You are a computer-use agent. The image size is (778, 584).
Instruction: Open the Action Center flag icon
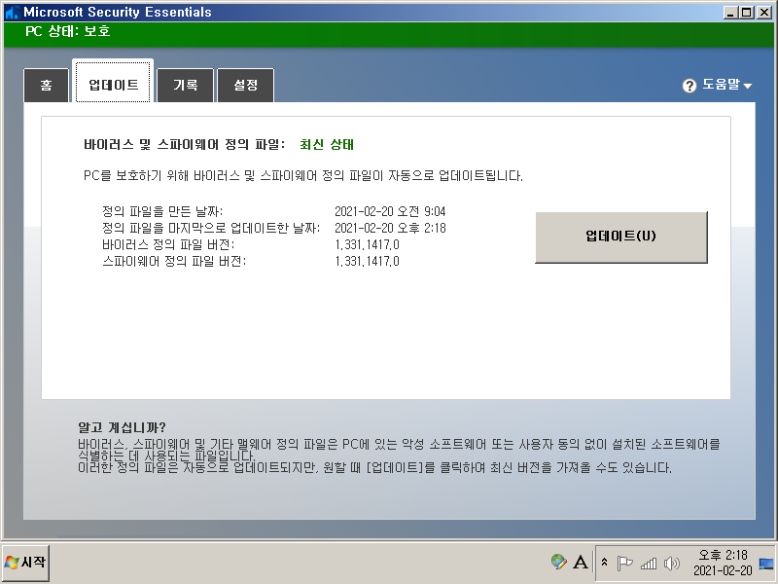coord(624,564)
